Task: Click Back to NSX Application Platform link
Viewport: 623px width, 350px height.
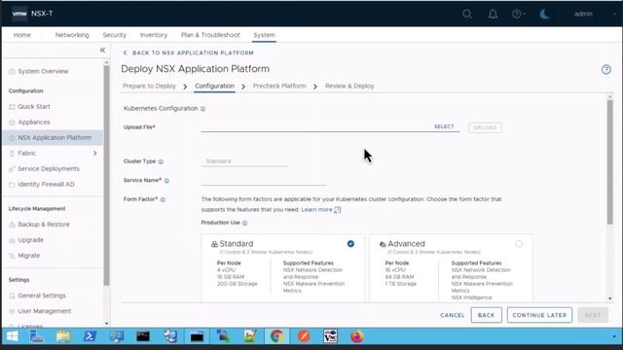Action: pos(193,52)
